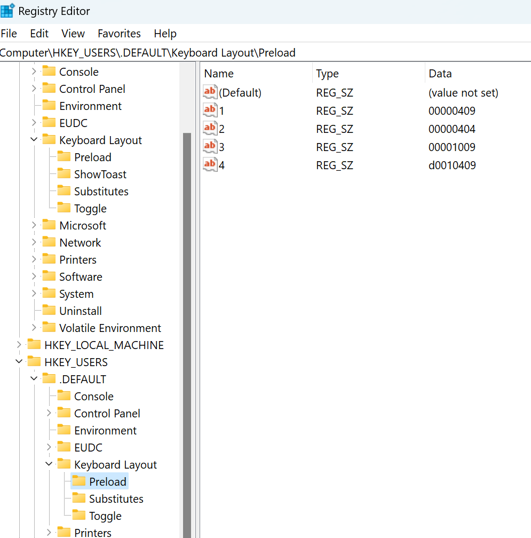Click the upper Substitutes folder icon
531x538 pixels.
(64, 191)
